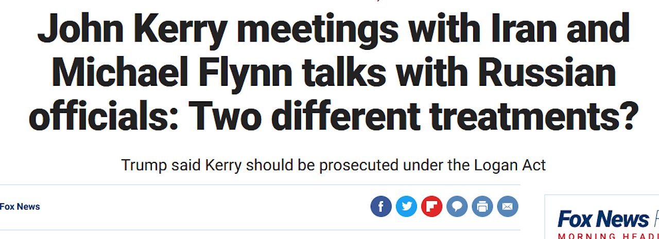Share the story on Flipboard

431,207
